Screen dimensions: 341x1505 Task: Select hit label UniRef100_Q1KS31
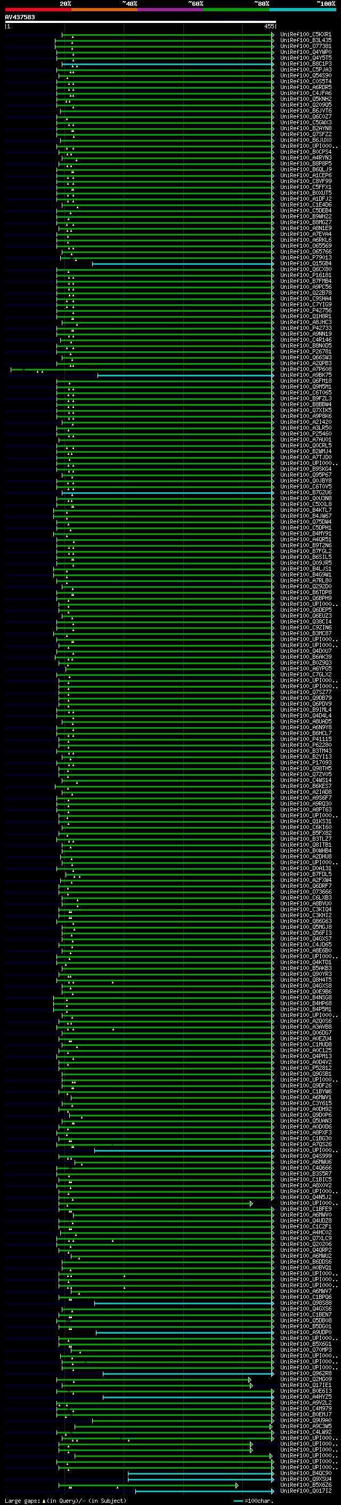pyautogui.click(x=305, y=822)
